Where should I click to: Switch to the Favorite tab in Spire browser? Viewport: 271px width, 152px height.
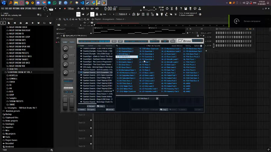(109, 46)
